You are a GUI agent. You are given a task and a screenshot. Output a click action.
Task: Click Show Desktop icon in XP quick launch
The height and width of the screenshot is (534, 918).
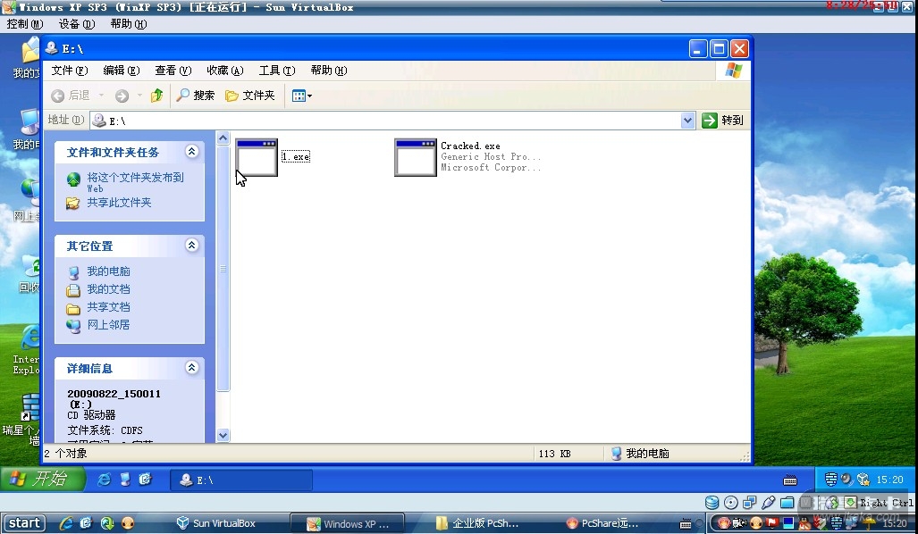point(125,480)
